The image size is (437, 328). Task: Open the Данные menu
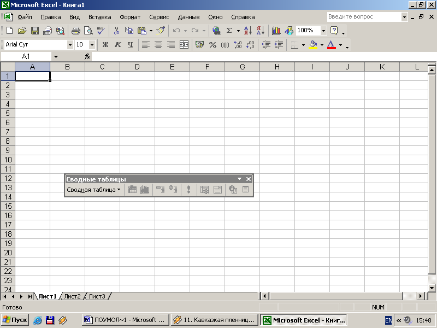coord(188,17)
